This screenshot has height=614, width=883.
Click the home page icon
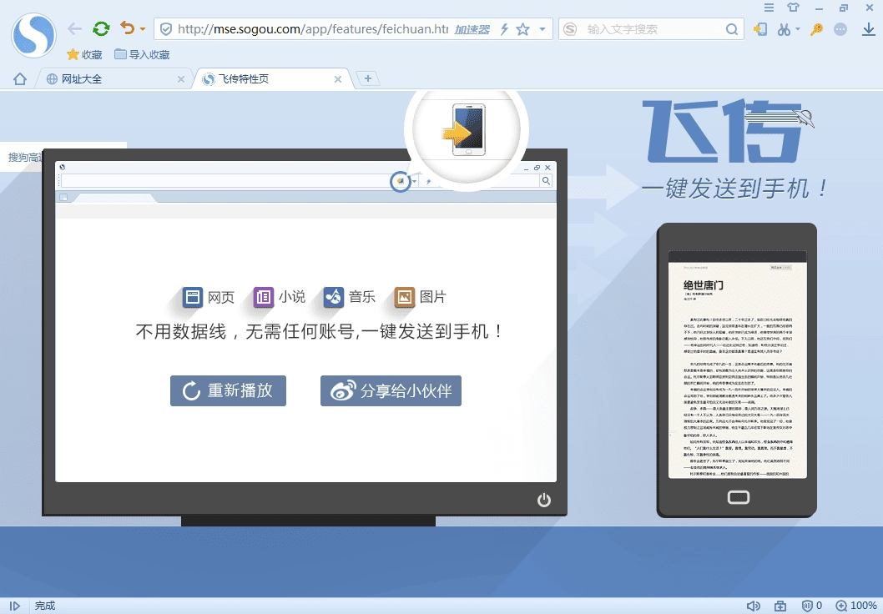tap(20, 78)
